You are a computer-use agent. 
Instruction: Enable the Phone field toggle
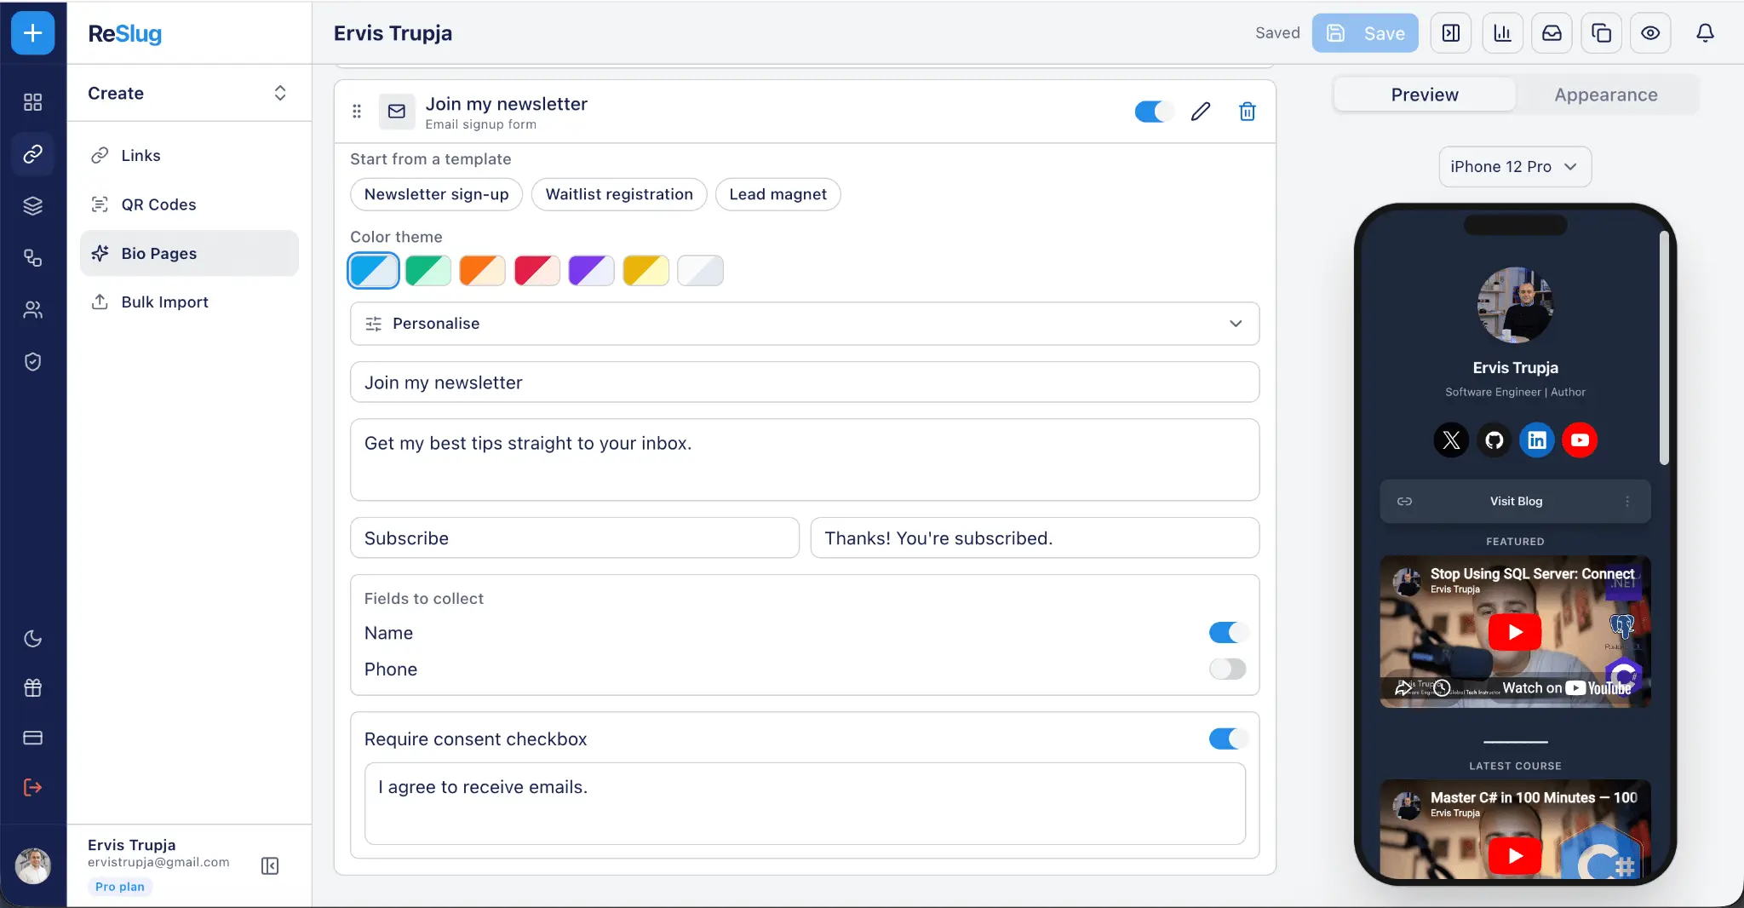click(1228, 670)
